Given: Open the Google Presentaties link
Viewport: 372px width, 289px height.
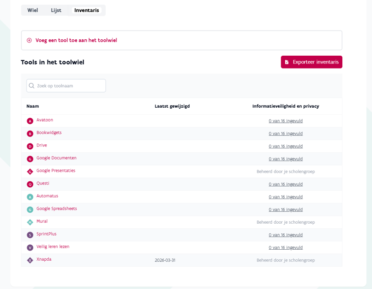Looking at the screenshot, I should (56, 170).
